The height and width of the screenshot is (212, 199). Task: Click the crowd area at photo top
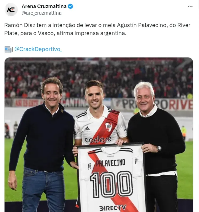(x=99, y=78)
